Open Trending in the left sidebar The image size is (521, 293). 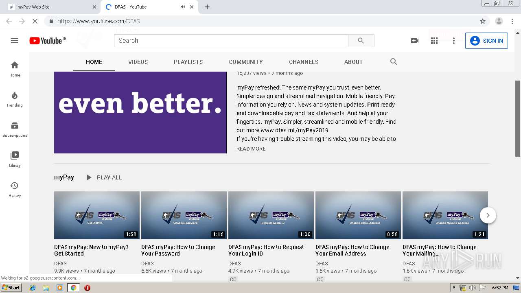pos(15,99)
